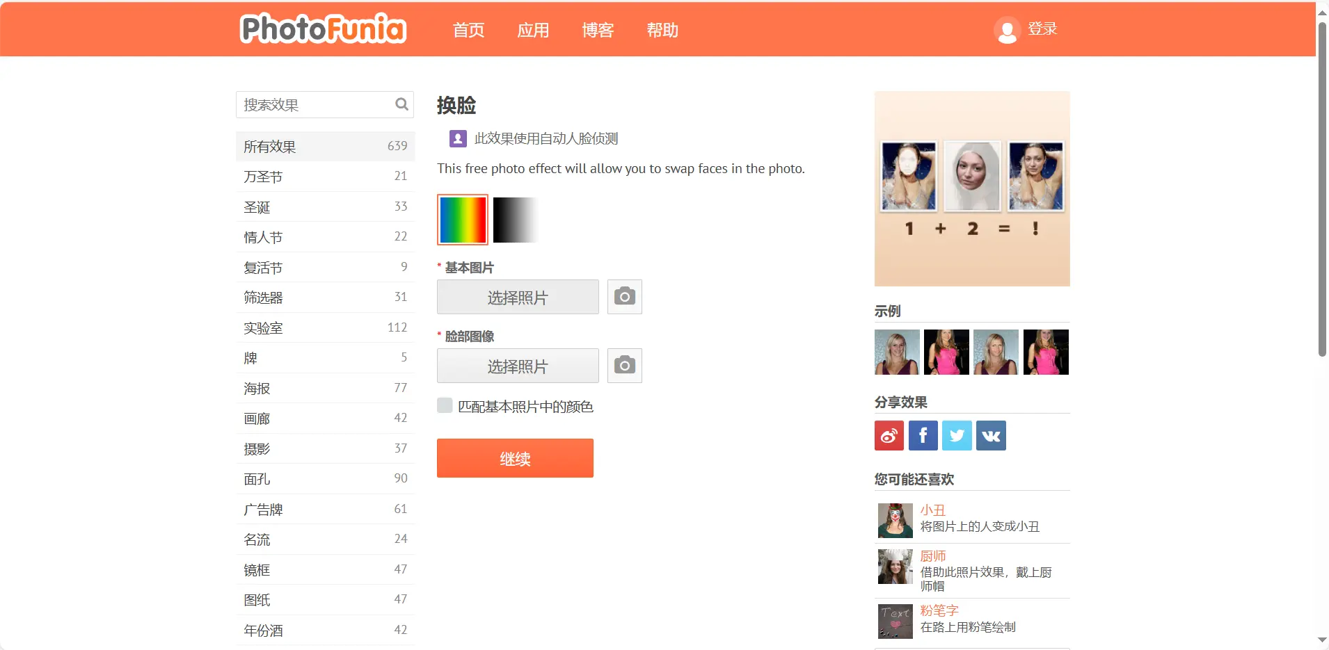Open camera for the face image (脸部图像)
This screenshot has width=1329, height=650.
624,366
